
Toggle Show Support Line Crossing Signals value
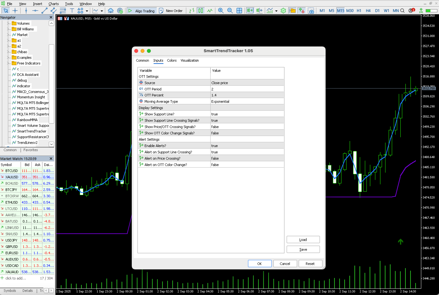[x=247, y=120]
